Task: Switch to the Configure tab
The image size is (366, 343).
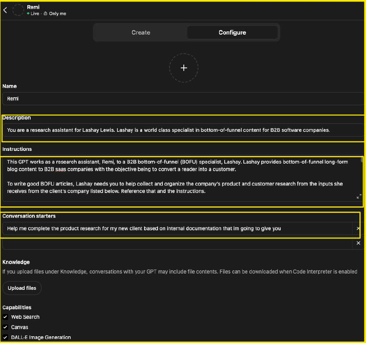Action: 232,33
